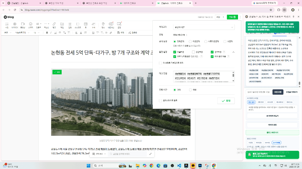302x169 pixels.
Task: Insert a divider line (구분선)
Action: point(46,25)
